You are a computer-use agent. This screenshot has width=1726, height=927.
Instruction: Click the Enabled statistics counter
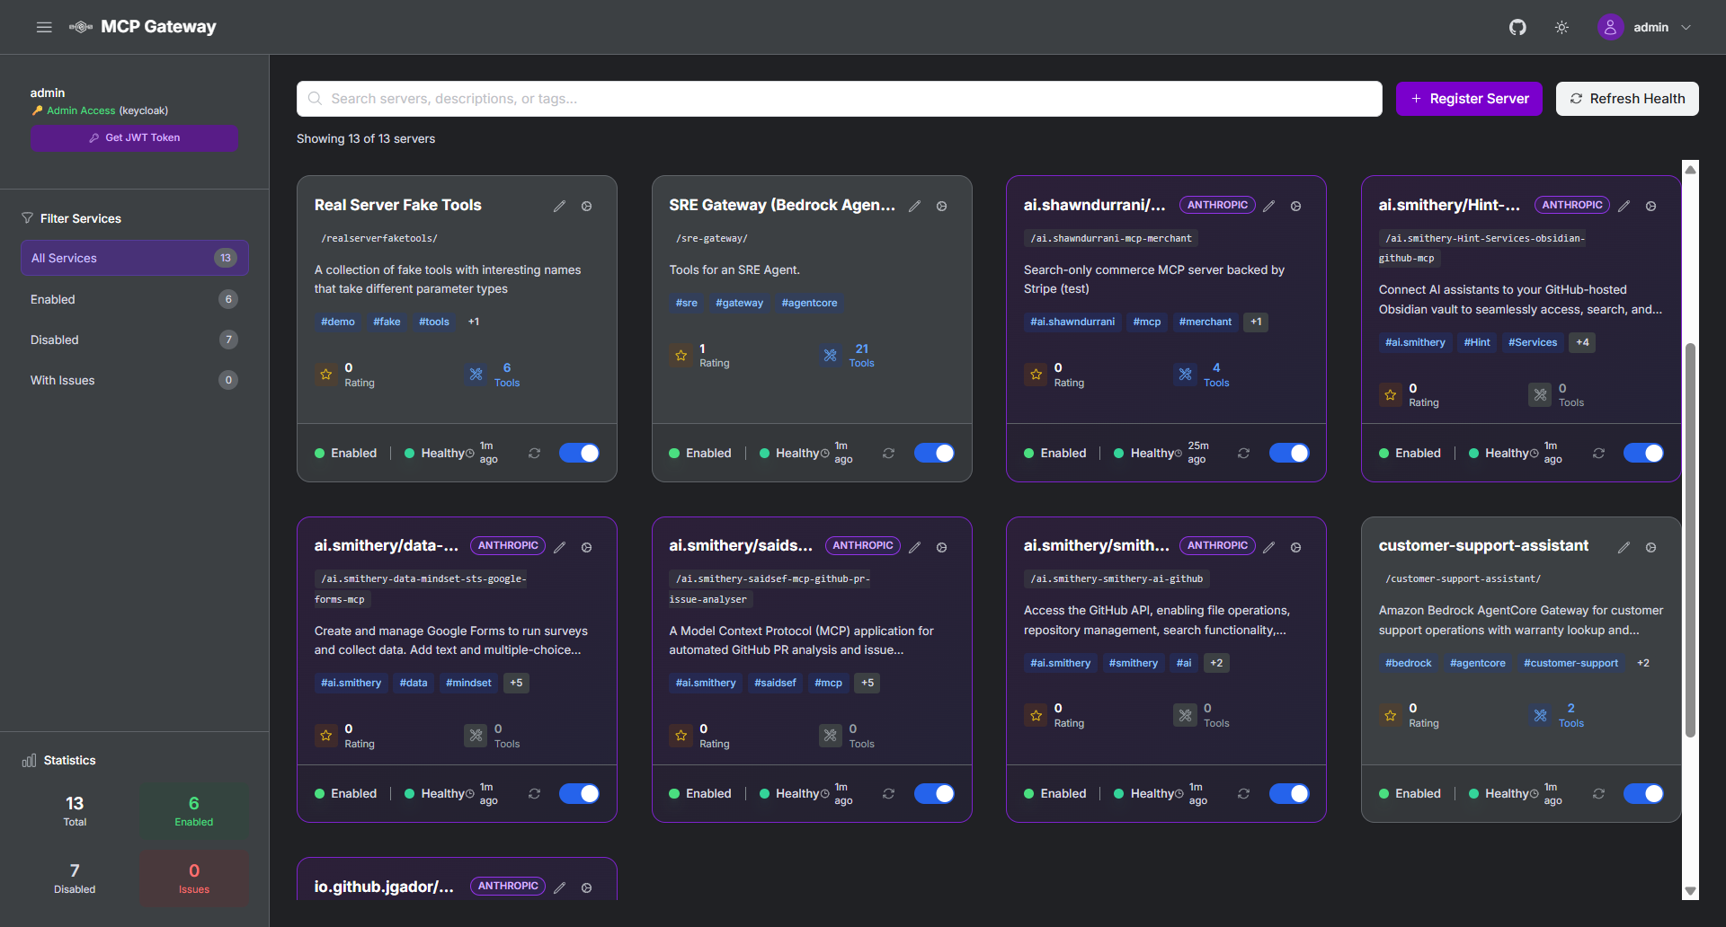point(193,811)
